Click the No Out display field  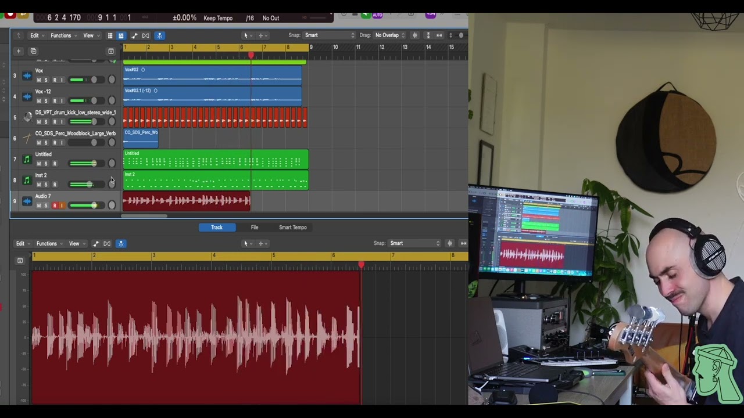[x=271, y=18]
